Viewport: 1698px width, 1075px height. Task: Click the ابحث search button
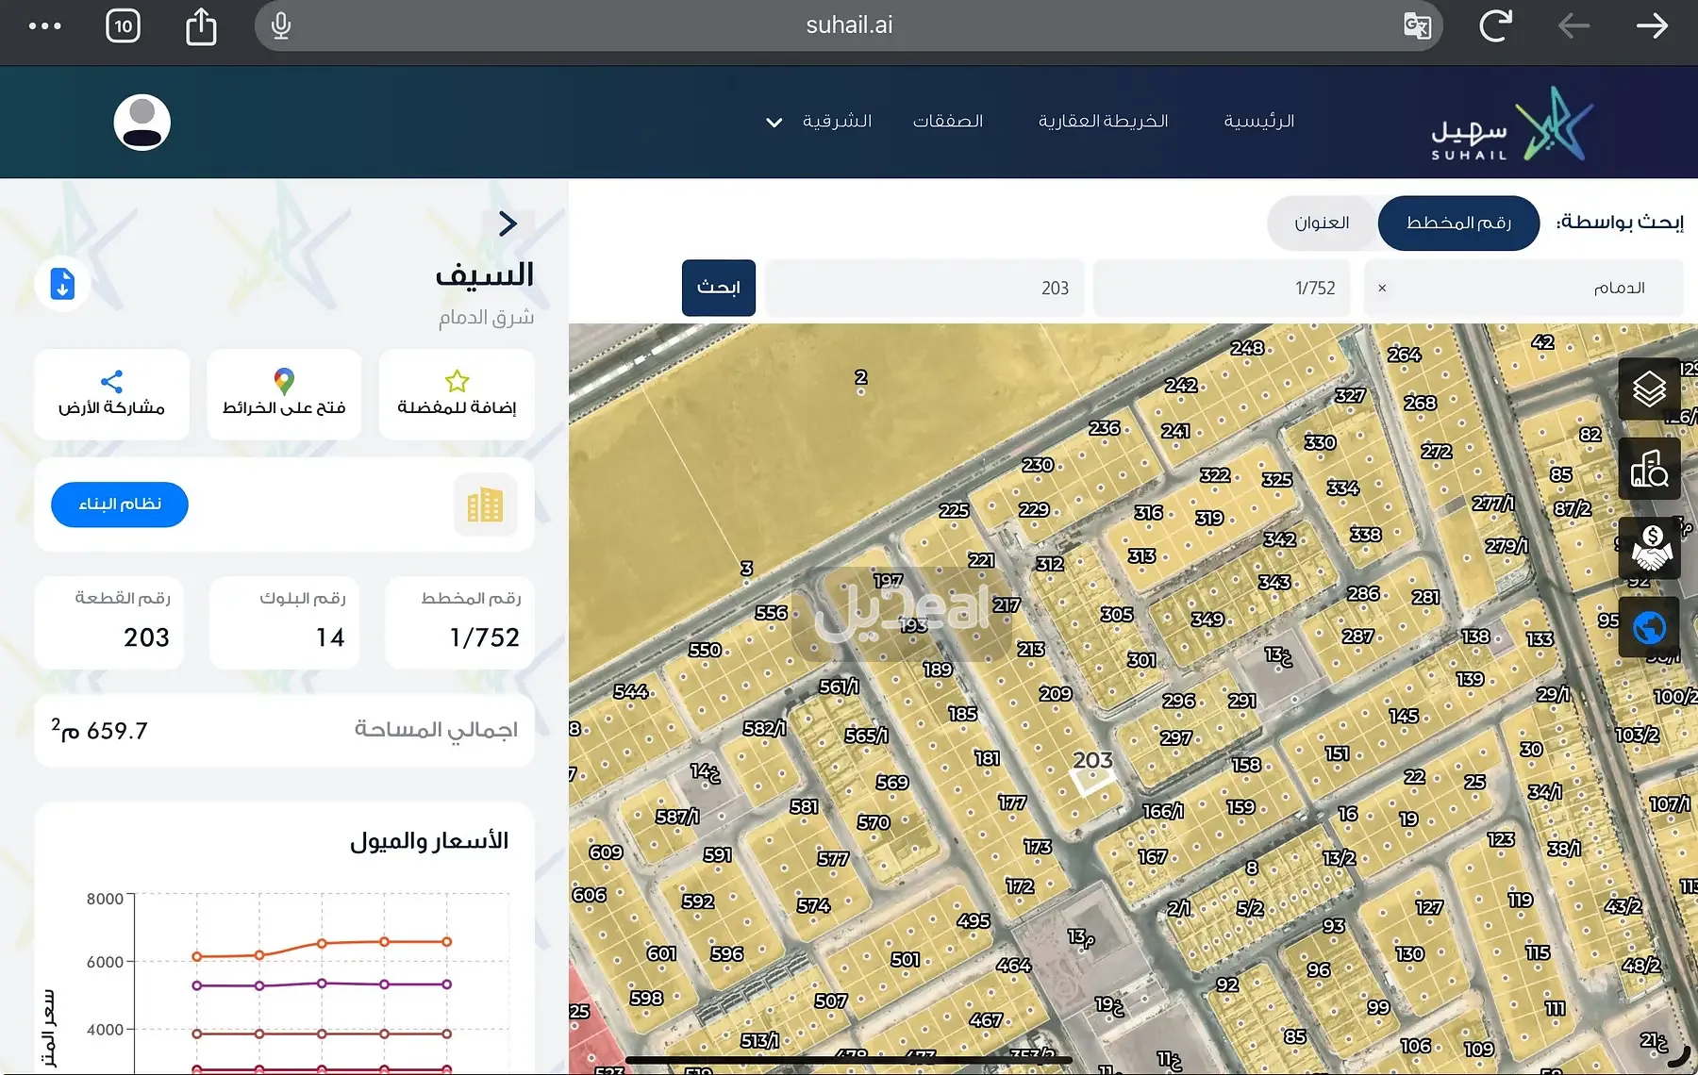pos(718,288)
